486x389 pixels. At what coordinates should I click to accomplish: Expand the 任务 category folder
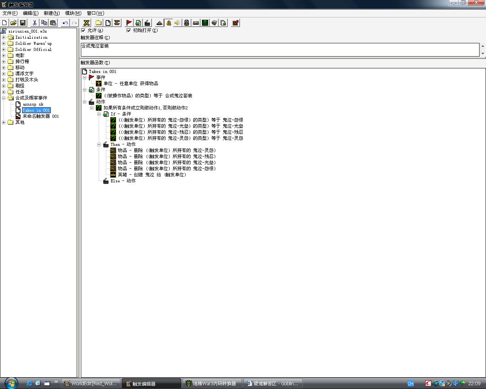(4, 92)
